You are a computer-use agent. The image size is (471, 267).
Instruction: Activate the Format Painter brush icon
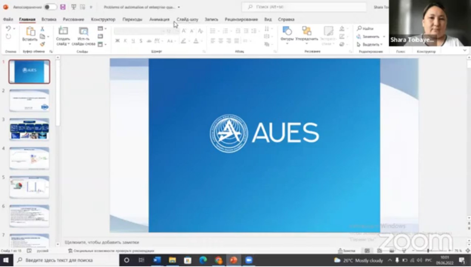pyautogui.click(x=42, y=44)
